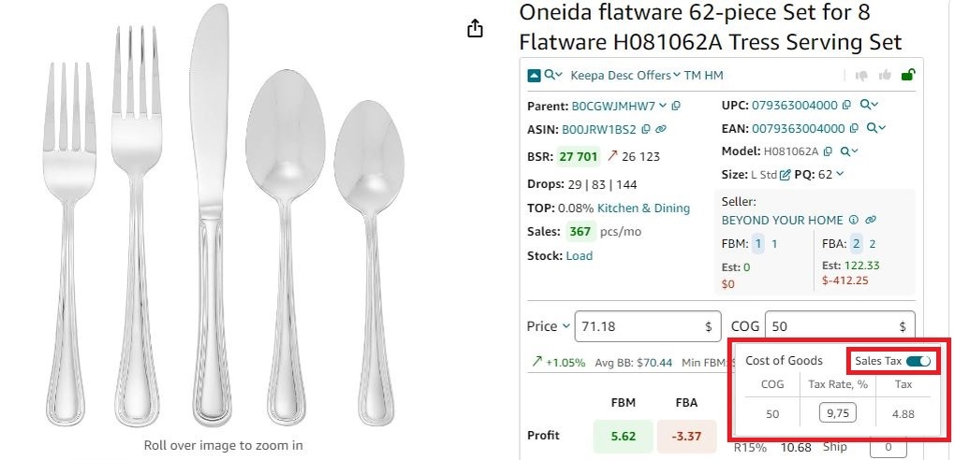Screen dimensions: 955x460
Task: Toggle the Sales Tax switch
Action: 918,362
